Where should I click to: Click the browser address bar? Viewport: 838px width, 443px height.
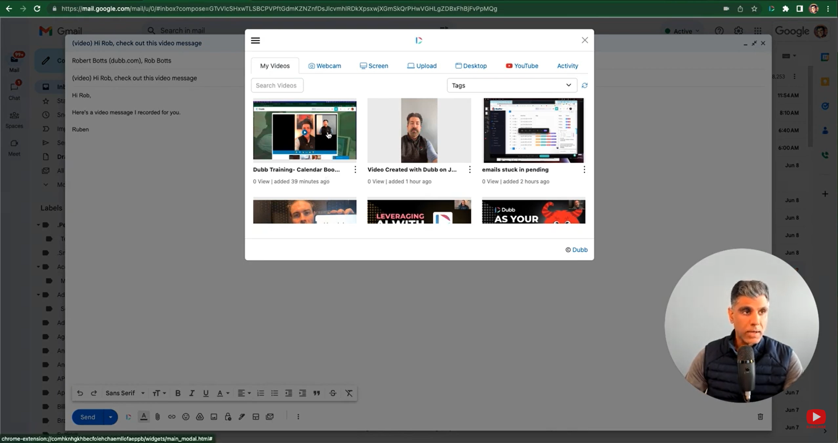click(x=279, y=9)
